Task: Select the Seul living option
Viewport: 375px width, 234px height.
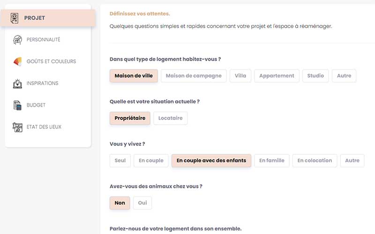Action: (x=120, y=161)
